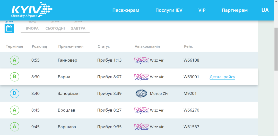Open the VIP menu item
The height and width of the screenshot is (136, 278).
click(202, 10)
